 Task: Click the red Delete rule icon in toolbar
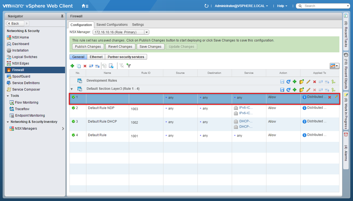pyautogui.click(x=85, y=66)
